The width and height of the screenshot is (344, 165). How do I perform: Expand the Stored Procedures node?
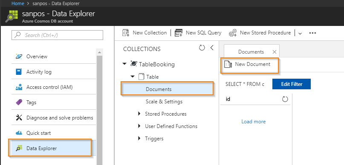pos(139,114)
